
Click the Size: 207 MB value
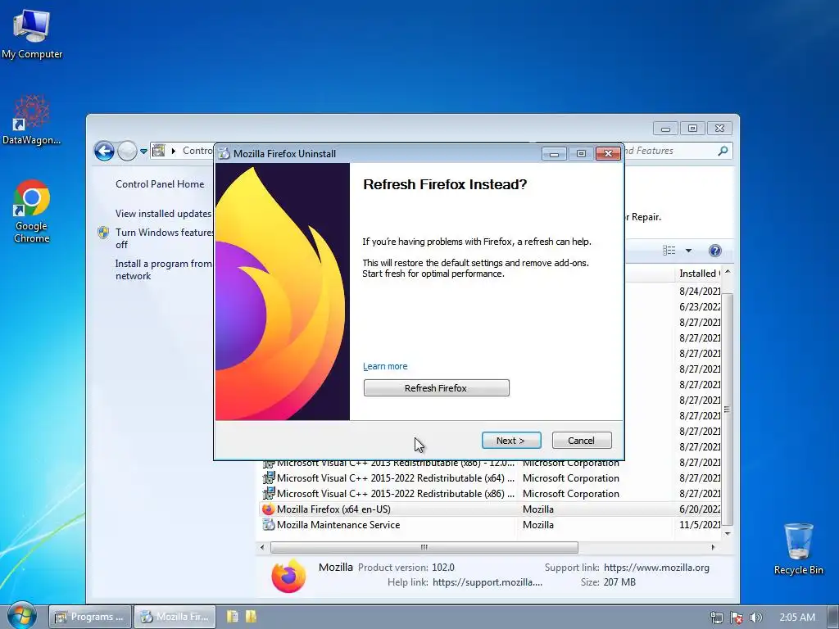[619, 582]
